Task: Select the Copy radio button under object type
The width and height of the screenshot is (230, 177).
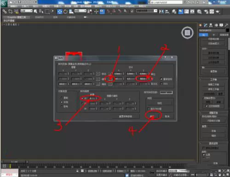Action: click(62, 98)
